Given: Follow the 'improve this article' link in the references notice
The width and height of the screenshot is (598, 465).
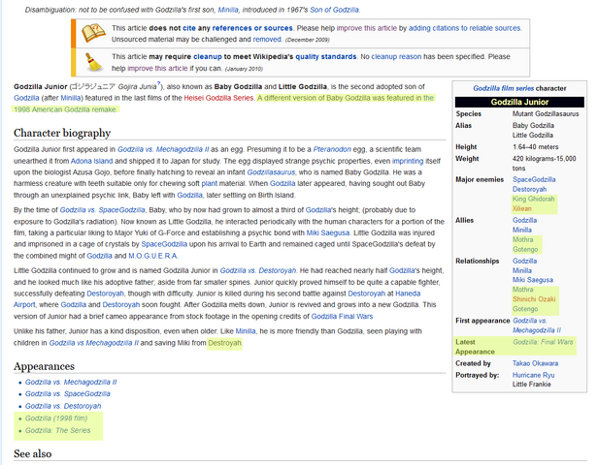Looking at the screenshot, I should tap(367, 28).
